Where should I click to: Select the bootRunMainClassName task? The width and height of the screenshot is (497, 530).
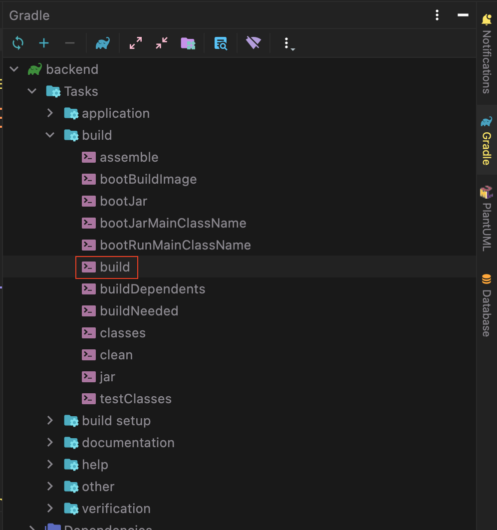[x=239, y=245]
